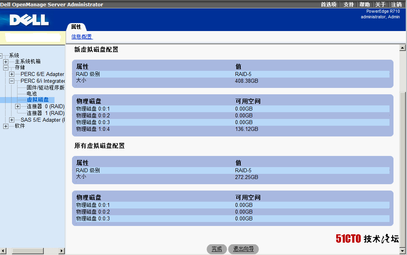Collapse the 系统 root tree node

point(1,55)
